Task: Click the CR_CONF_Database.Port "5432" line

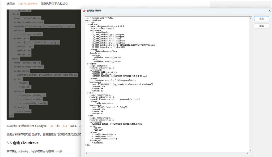Action: (107, 39)
